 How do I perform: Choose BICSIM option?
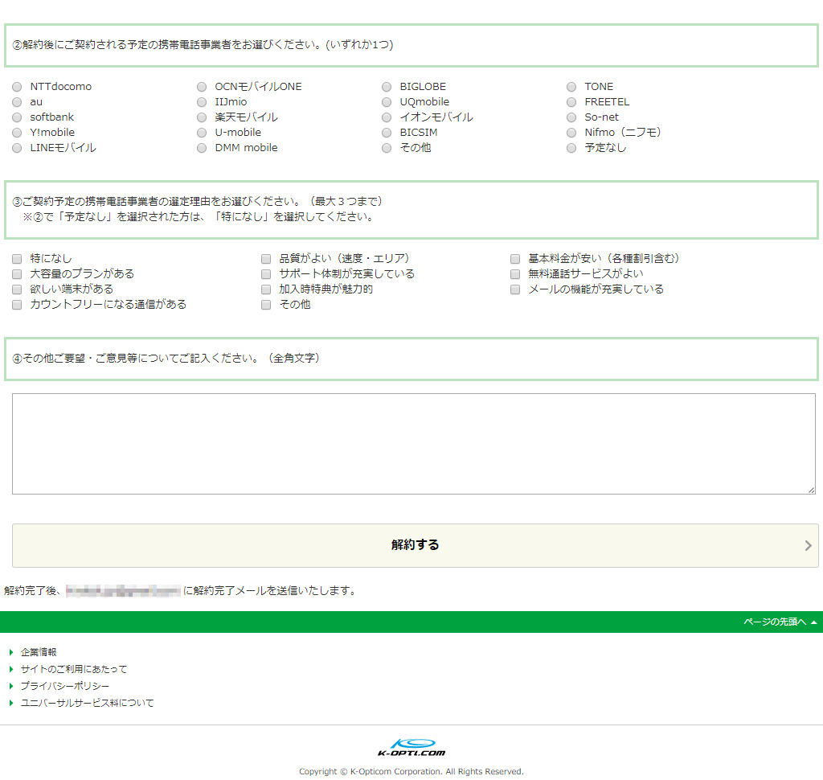tap(387, 133)
